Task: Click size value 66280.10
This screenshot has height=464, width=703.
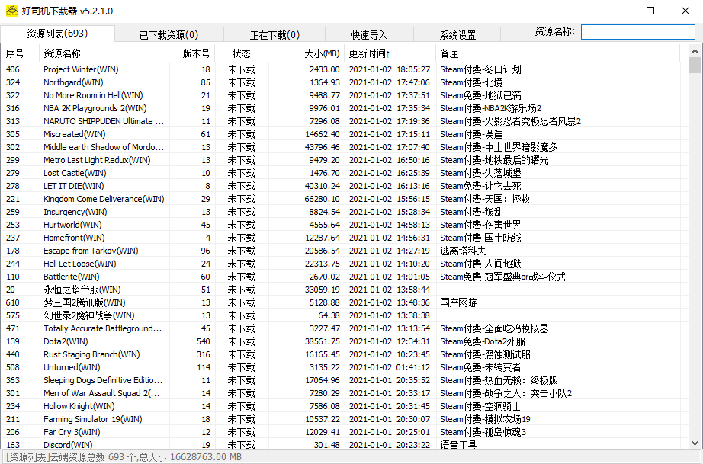Action: 322,200
